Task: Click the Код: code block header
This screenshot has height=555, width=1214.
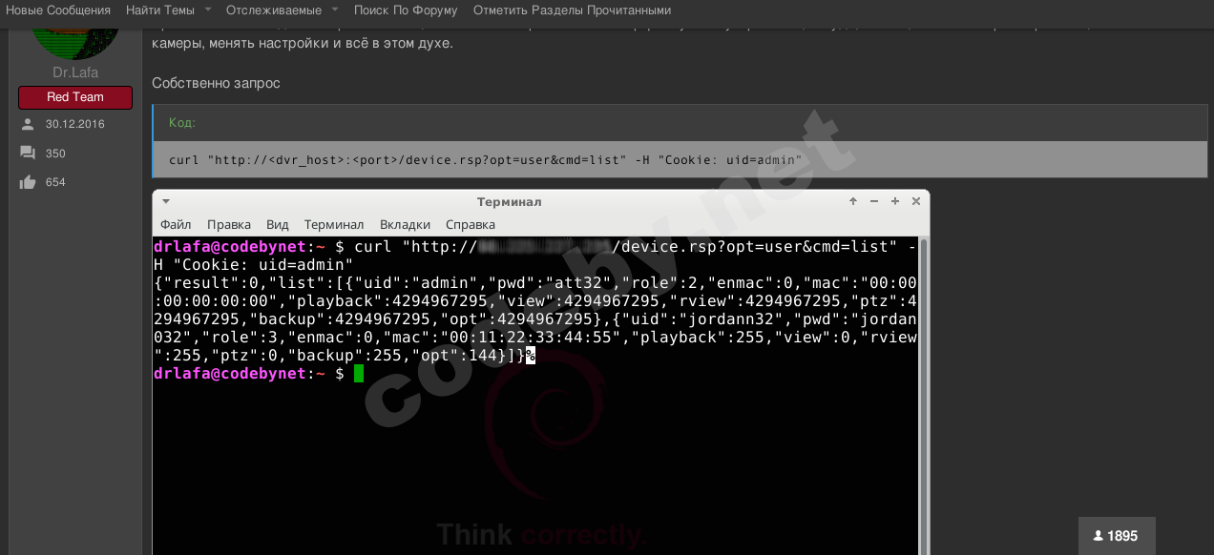Action: (x=680, y=123)
